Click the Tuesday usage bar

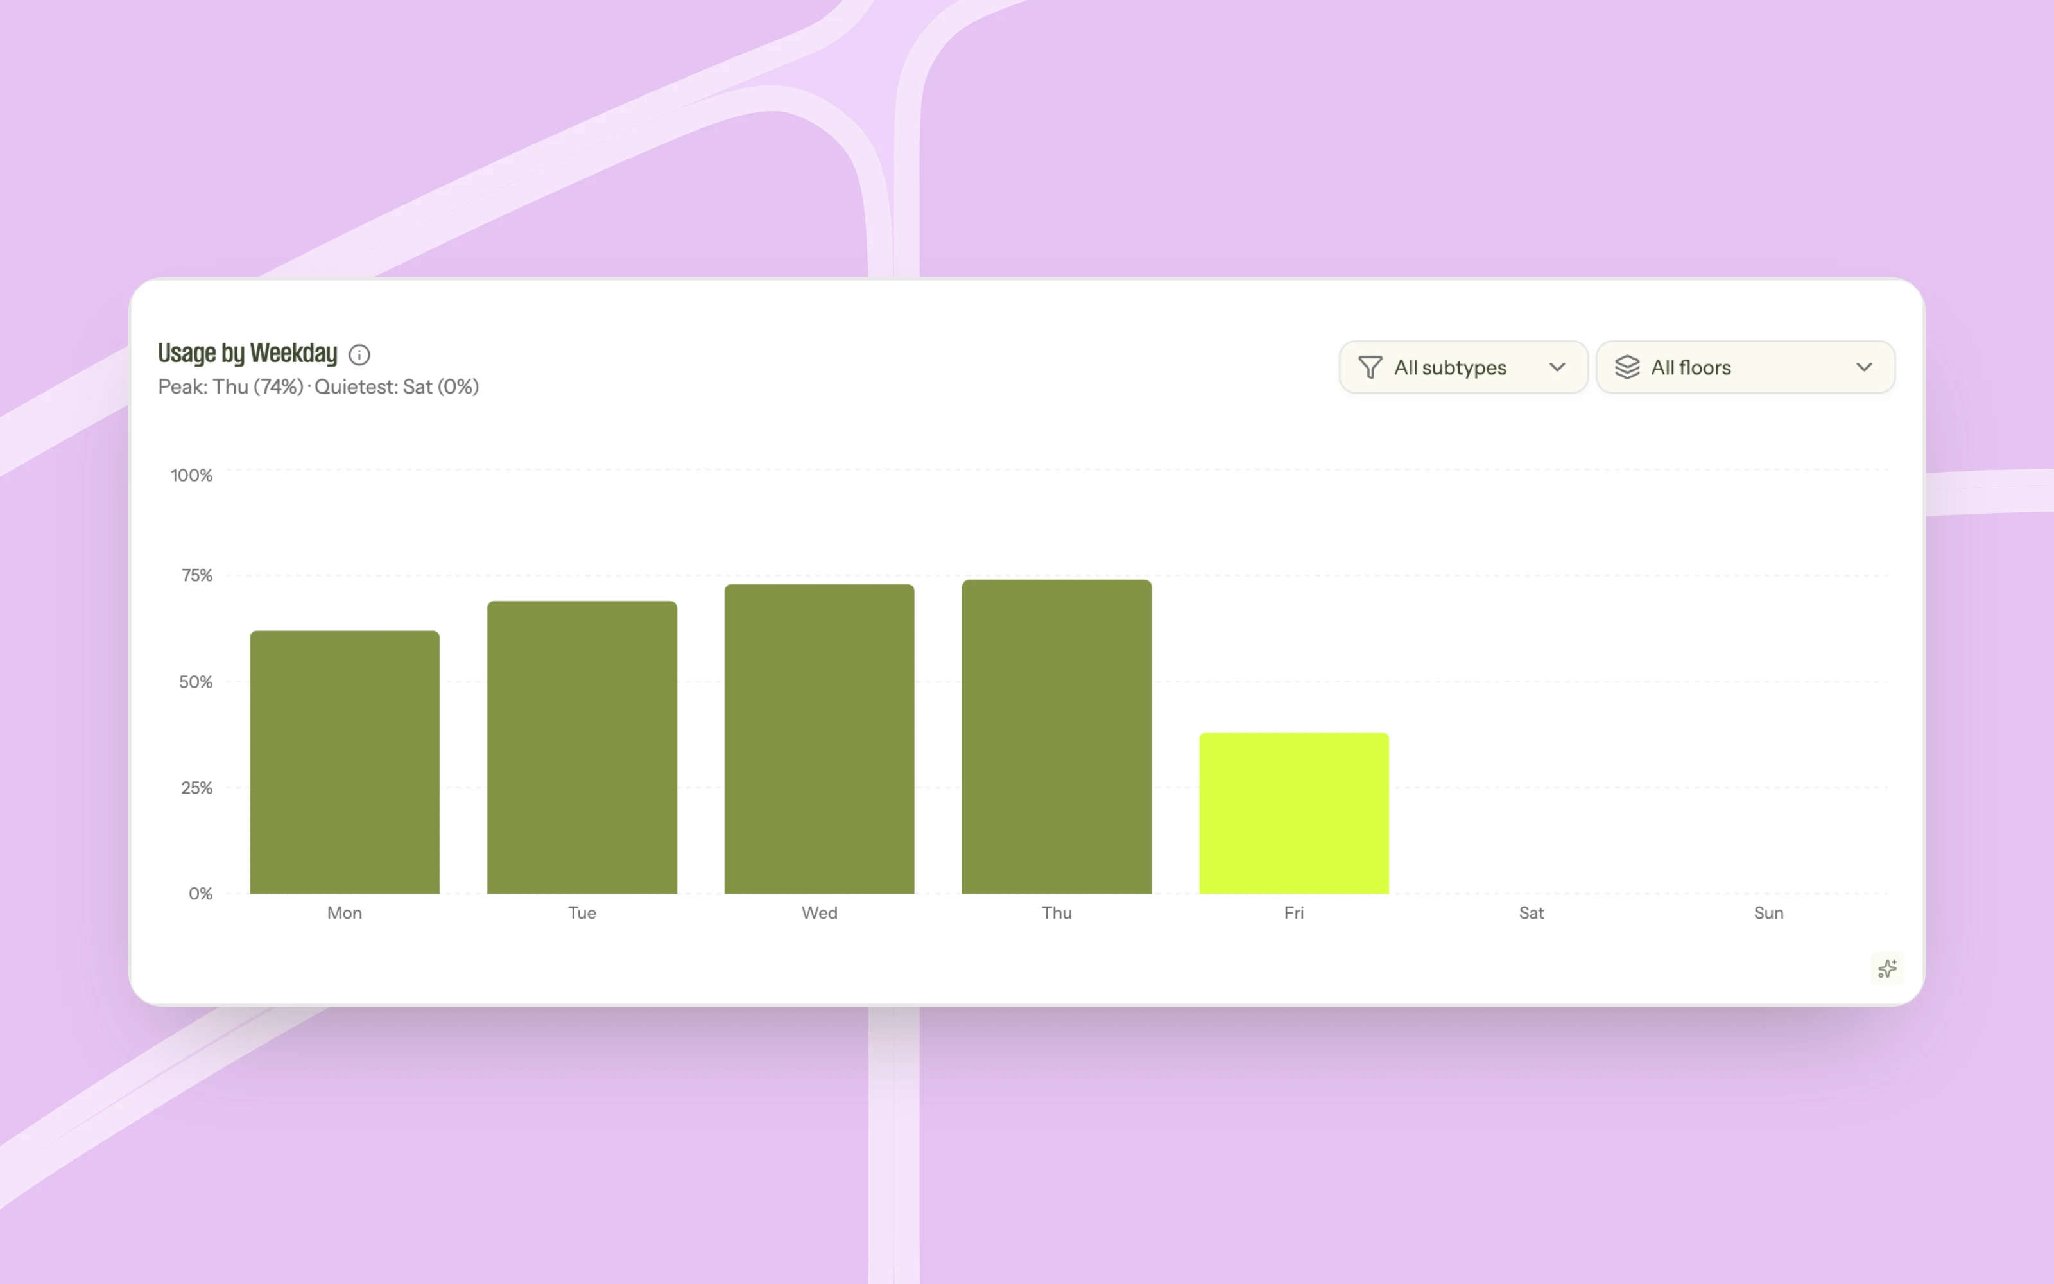click(x=582, y=747)
